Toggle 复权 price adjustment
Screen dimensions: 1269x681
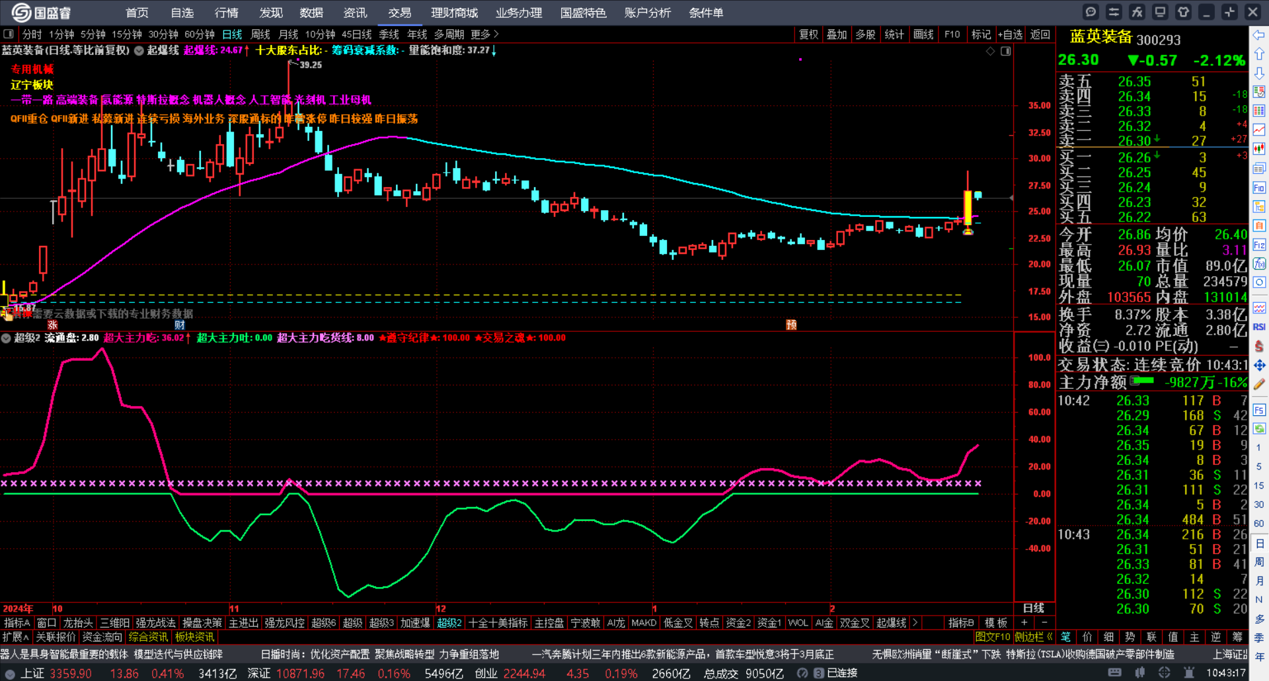(x=808, y=34)
